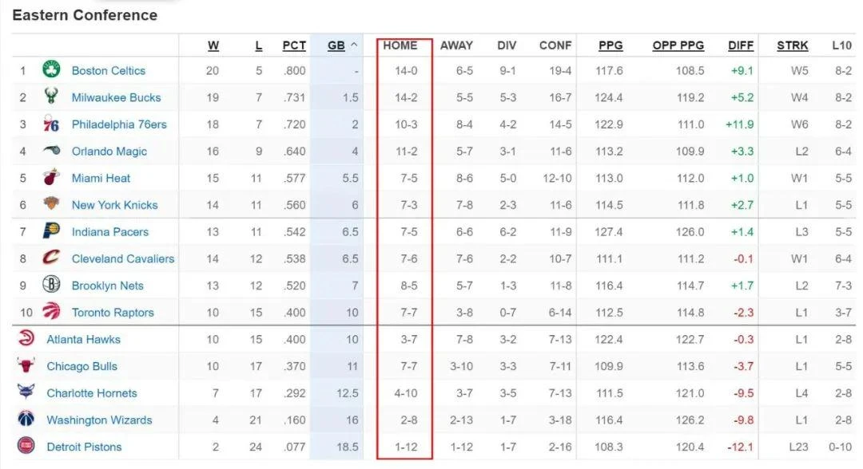The height and width of the screenshot is (469, 863).
Task: Sort by OPP PPG column header
Action: click(x=678, y=45)
